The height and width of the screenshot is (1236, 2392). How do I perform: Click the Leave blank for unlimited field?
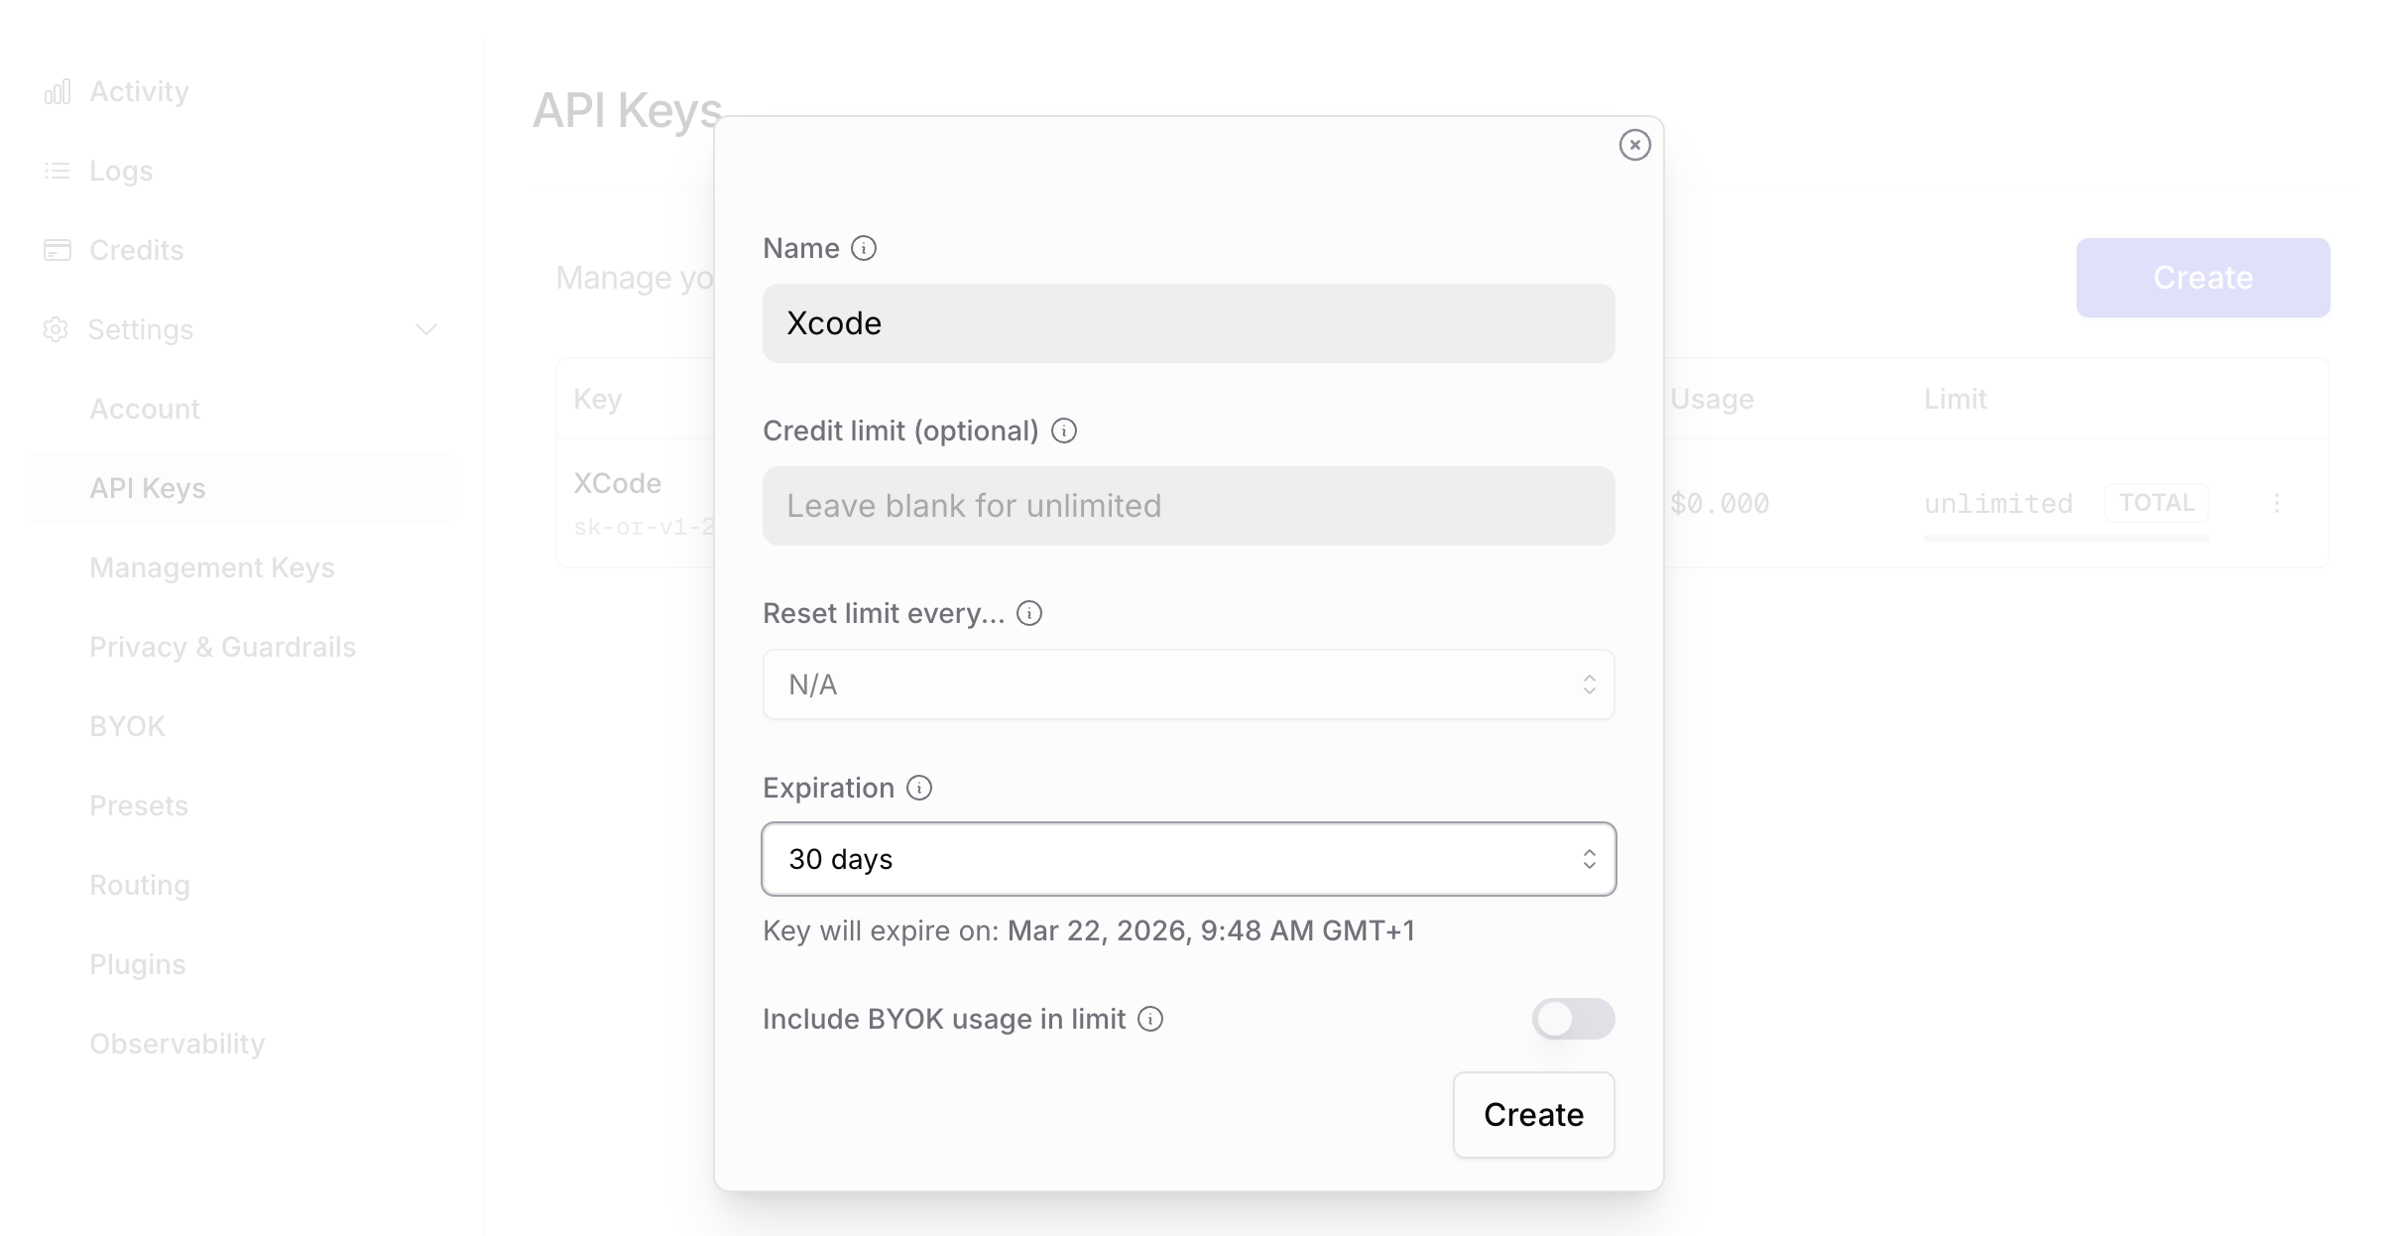pyautogui.click(x=1187, y=505)
